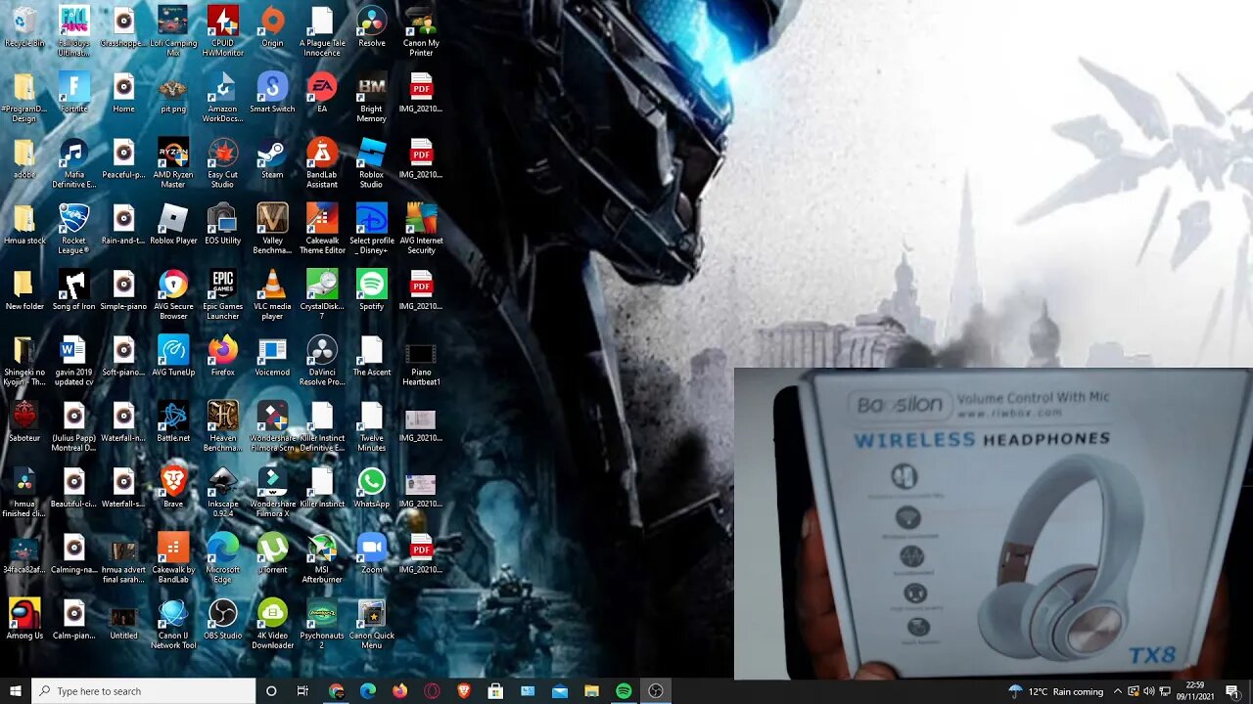Launch the EOS Utility desktop icon
This screenshot has height=704, width=1253.
tap(222, 224)
